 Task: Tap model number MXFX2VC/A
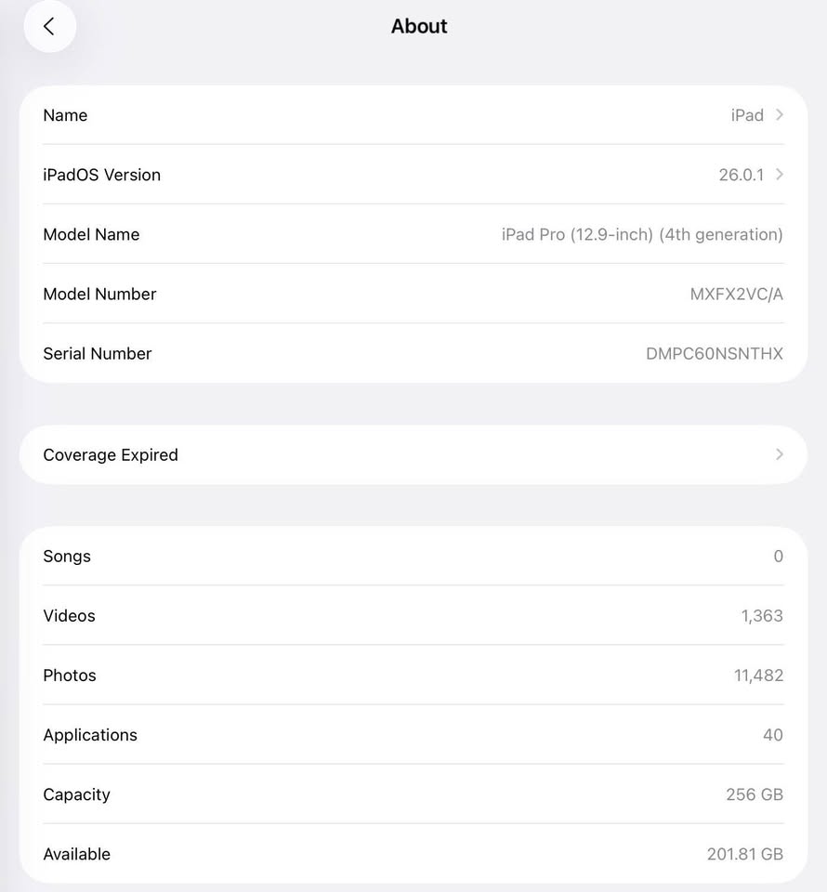point(736,294)
